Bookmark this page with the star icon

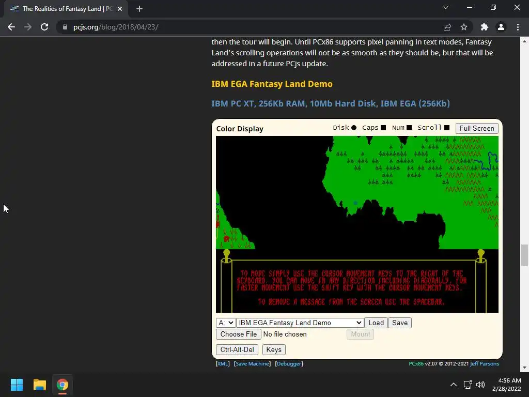click(464, 27)
